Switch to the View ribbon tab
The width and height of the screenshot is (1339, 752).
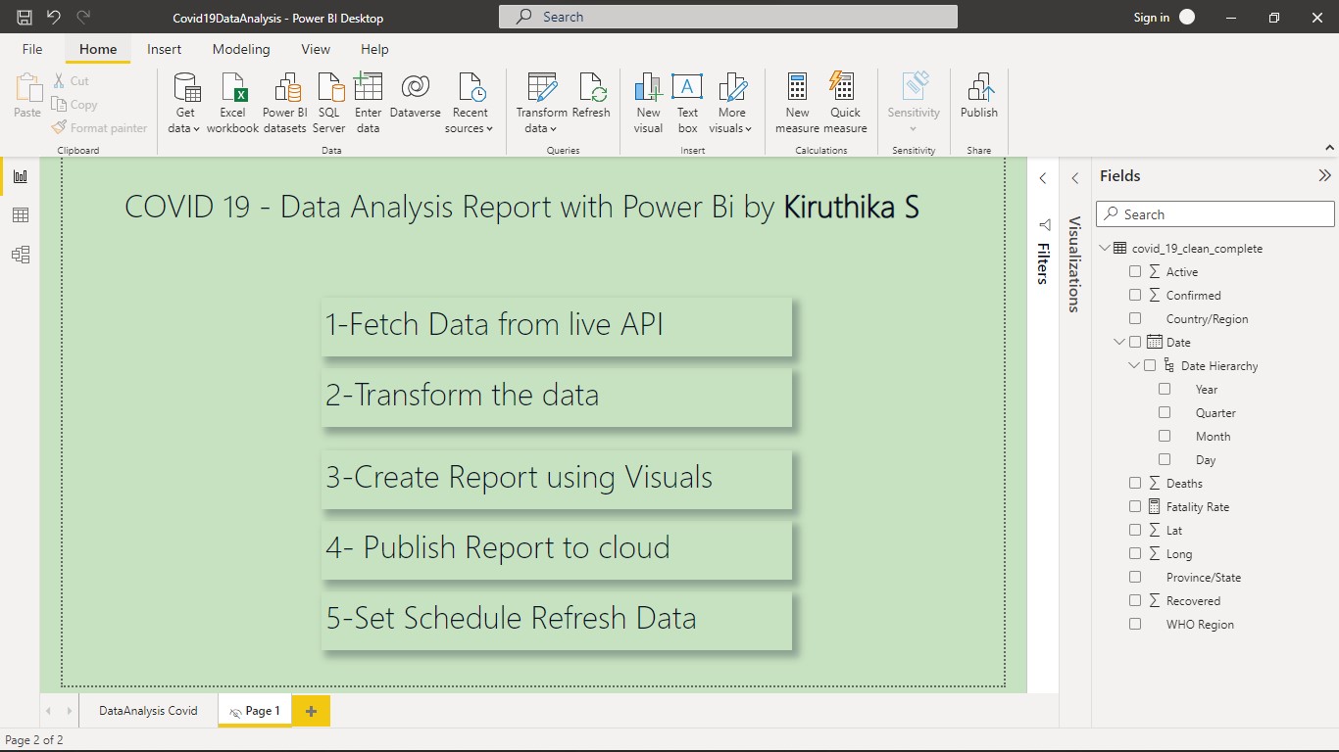[x=316, y=49]
